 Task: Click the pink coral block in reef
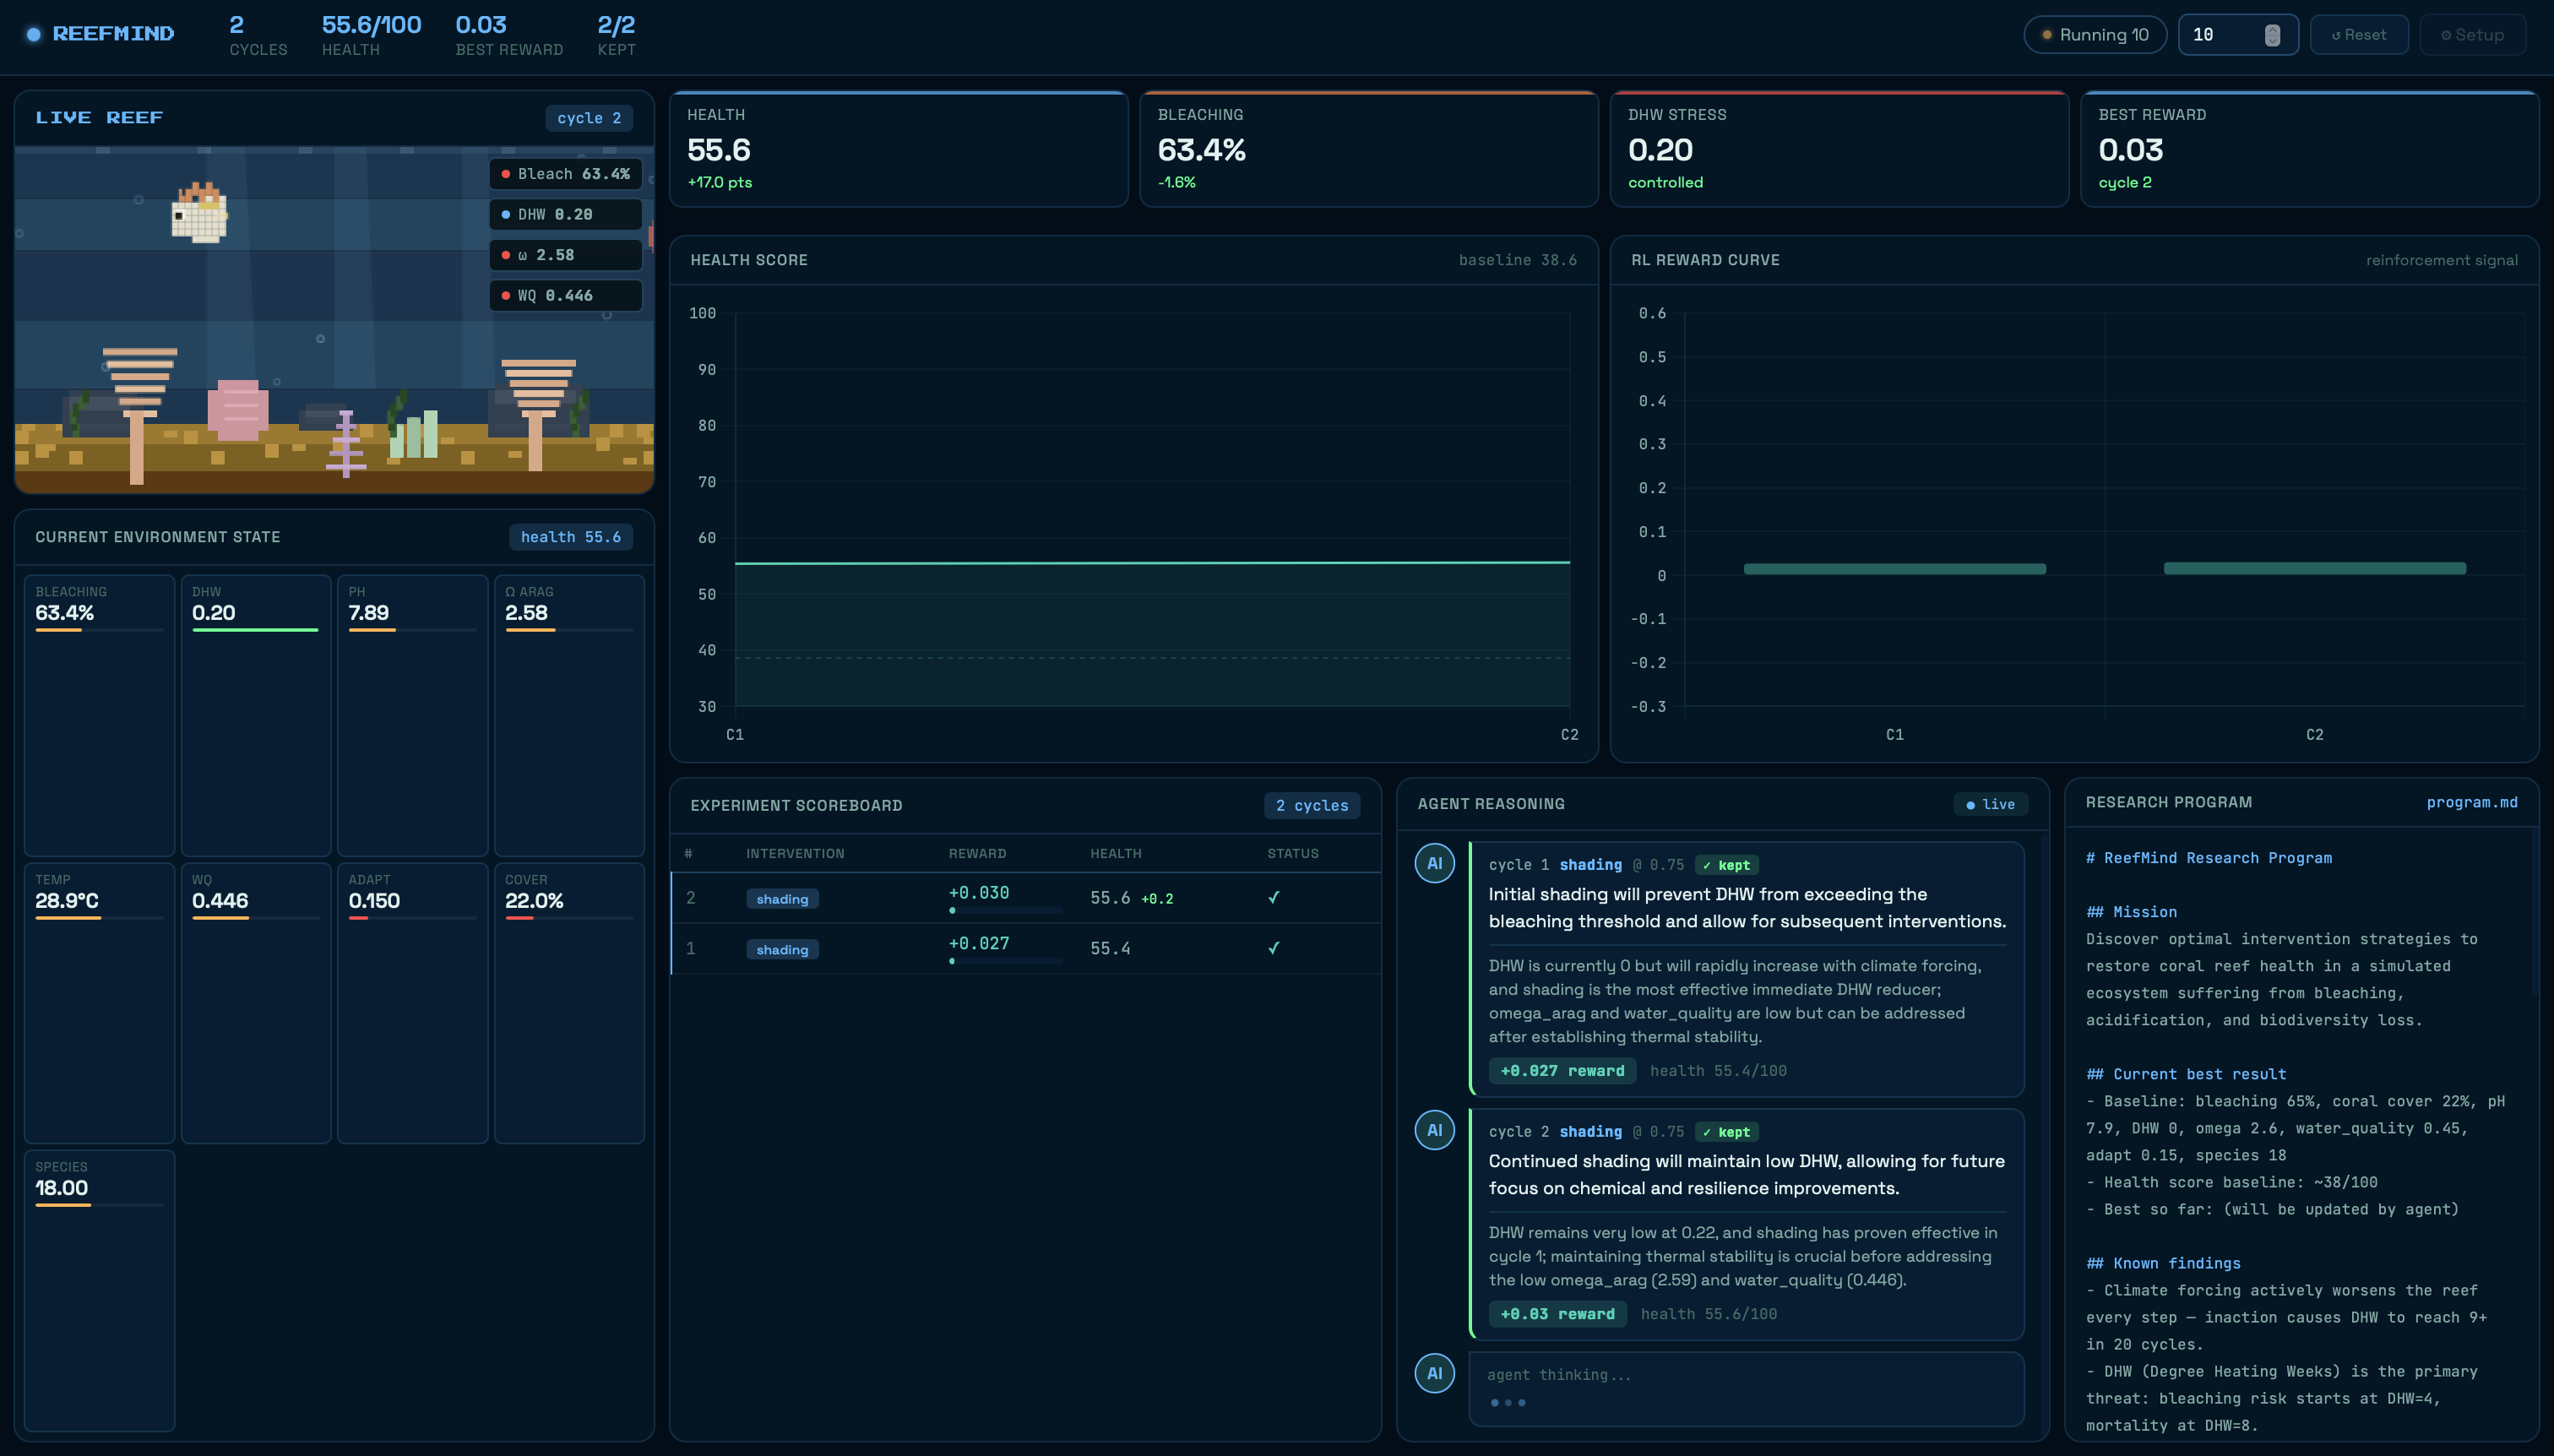coord(238,410)
